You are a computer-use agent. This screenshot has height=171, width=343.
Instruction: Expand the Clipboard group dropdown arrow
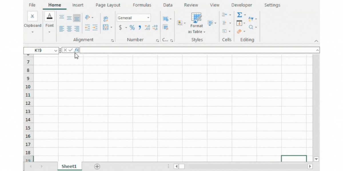[x=32, y=32]
